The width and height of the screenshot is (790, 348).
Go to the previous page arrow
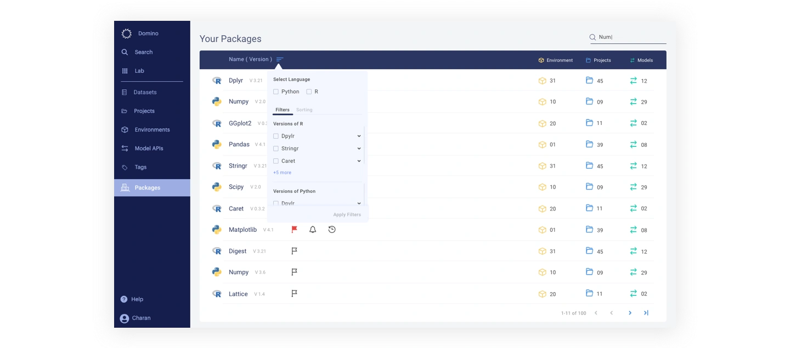click(x=611, y=313)
